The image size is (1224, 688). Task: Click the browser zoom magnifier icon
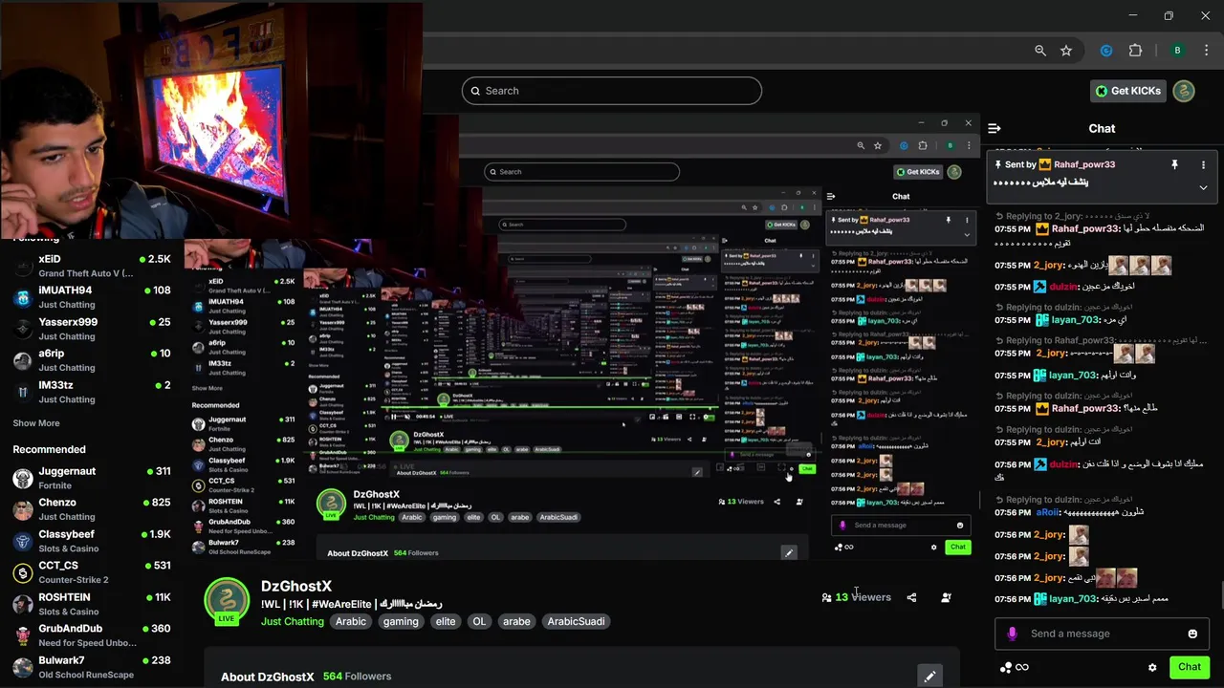[x=1040, y=51]
